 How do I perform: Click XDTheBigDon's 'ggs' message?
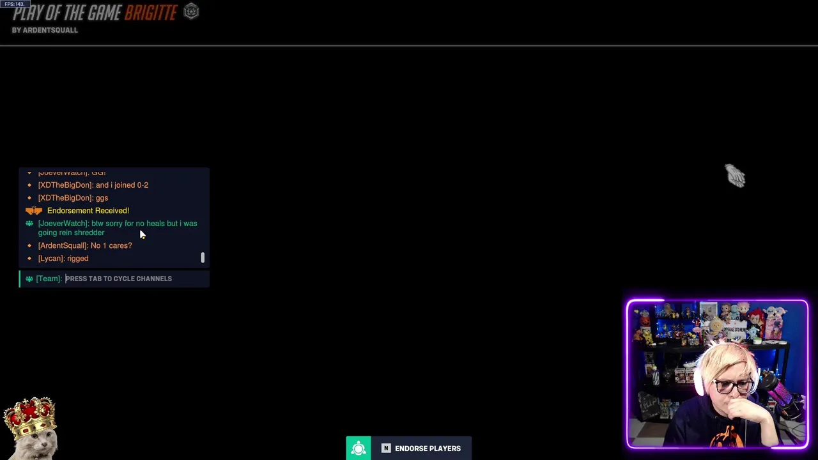click(73, 198)
